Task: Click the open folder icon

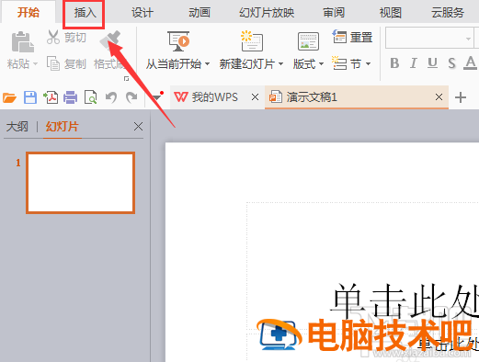Action: pos(9,97)
